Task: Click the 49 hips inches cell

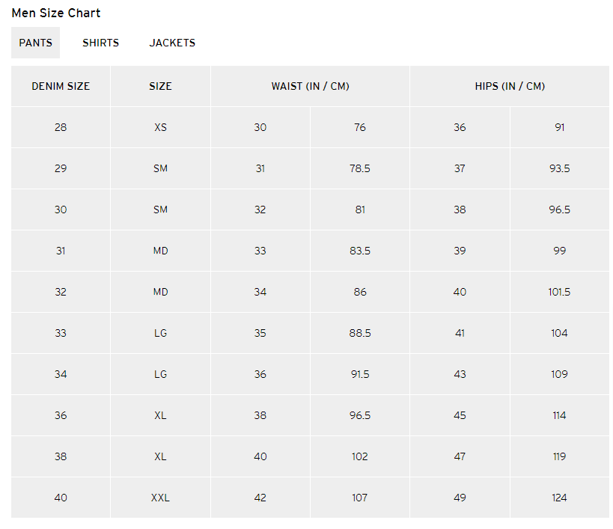Action: [460, 498]
